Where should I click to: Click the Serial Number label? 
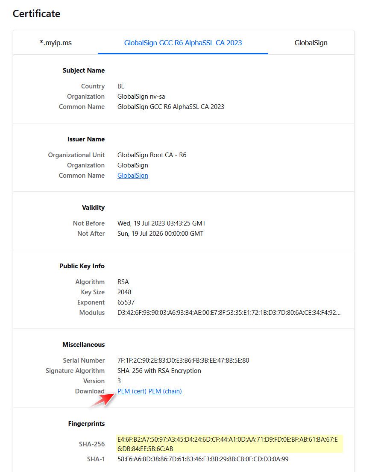pyautogui.click(x=84, y=361)
